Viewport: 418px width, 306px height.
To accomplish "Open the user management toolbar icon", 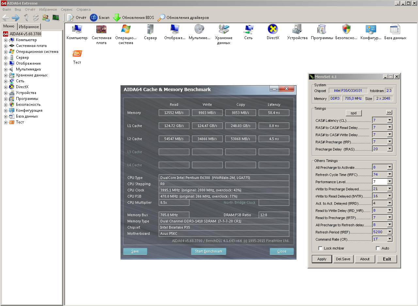I will tap(46, 18).
